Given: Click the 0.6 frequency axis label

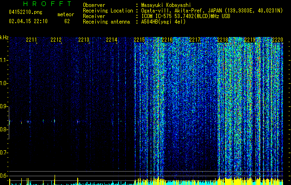Looking at the screenshot, I should tap(4, 176).
